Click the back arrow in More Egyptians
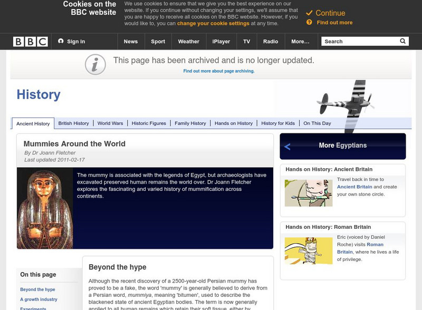Image resolution: width=422 pixels, height=310 pixels. pos(287,147)
